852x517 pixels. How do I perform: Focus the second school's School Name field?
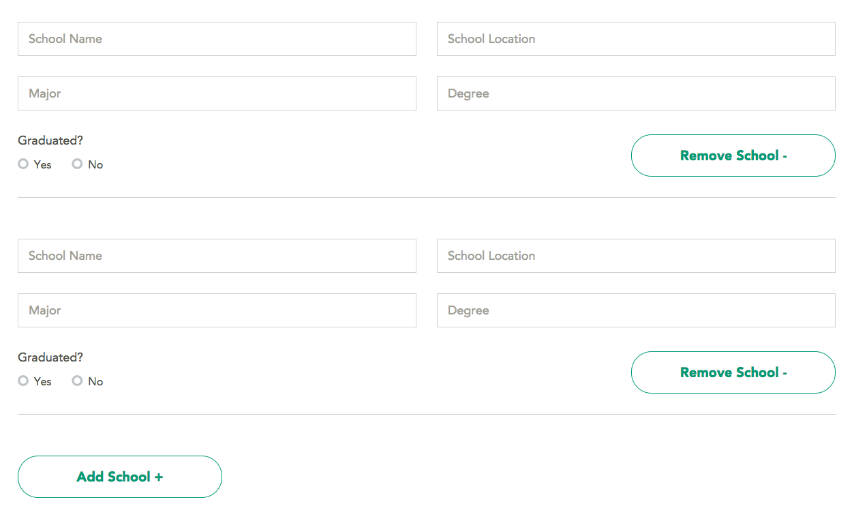point(217,256)
